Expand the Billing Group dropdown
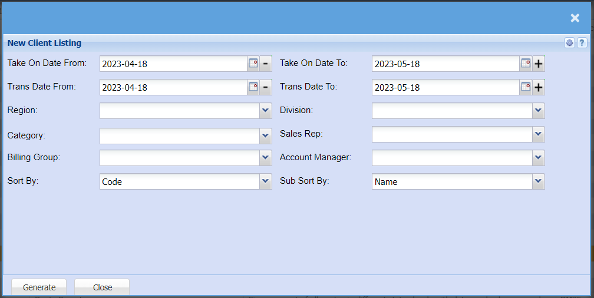Screen dimensions: 594x298 coord(266,157)
